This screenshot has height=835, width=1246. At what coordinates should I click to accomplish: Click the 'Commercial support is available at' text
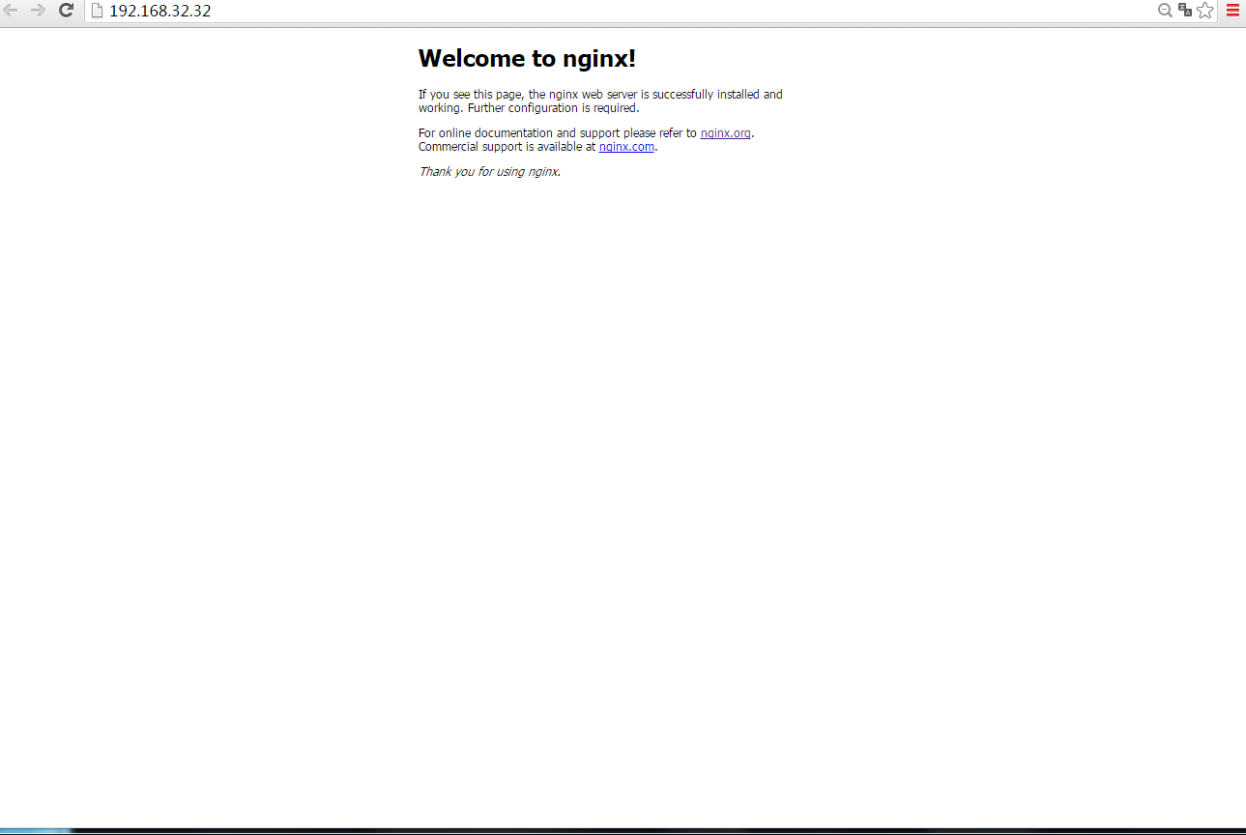(507, 147)
